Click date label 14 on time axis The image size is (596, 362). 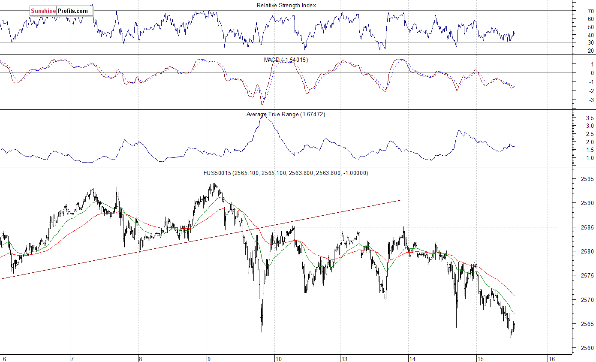coord(412,359)
